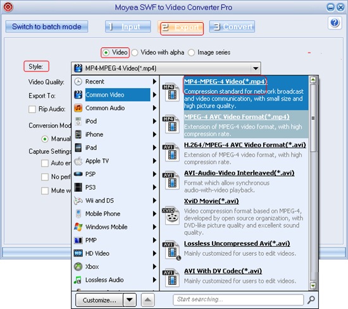The image size is (348, 309).
Task: Click the PS3 console icon
Action: point(78,187)
